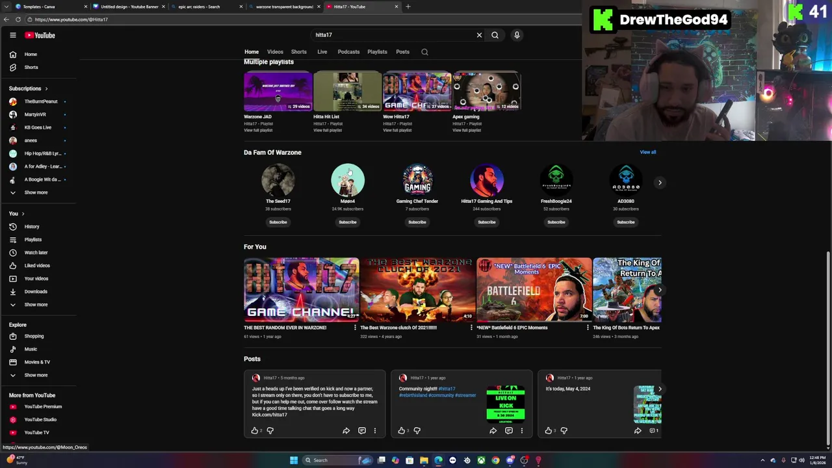The width and height of the screenshot is (832, 468).
Task: Clear the search box text
Action: pyautogui.click(x=479, y=35)
